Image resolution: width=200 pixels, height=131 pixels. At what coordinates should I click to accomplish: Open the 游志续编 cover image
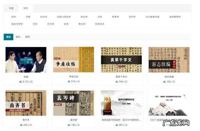169,60
